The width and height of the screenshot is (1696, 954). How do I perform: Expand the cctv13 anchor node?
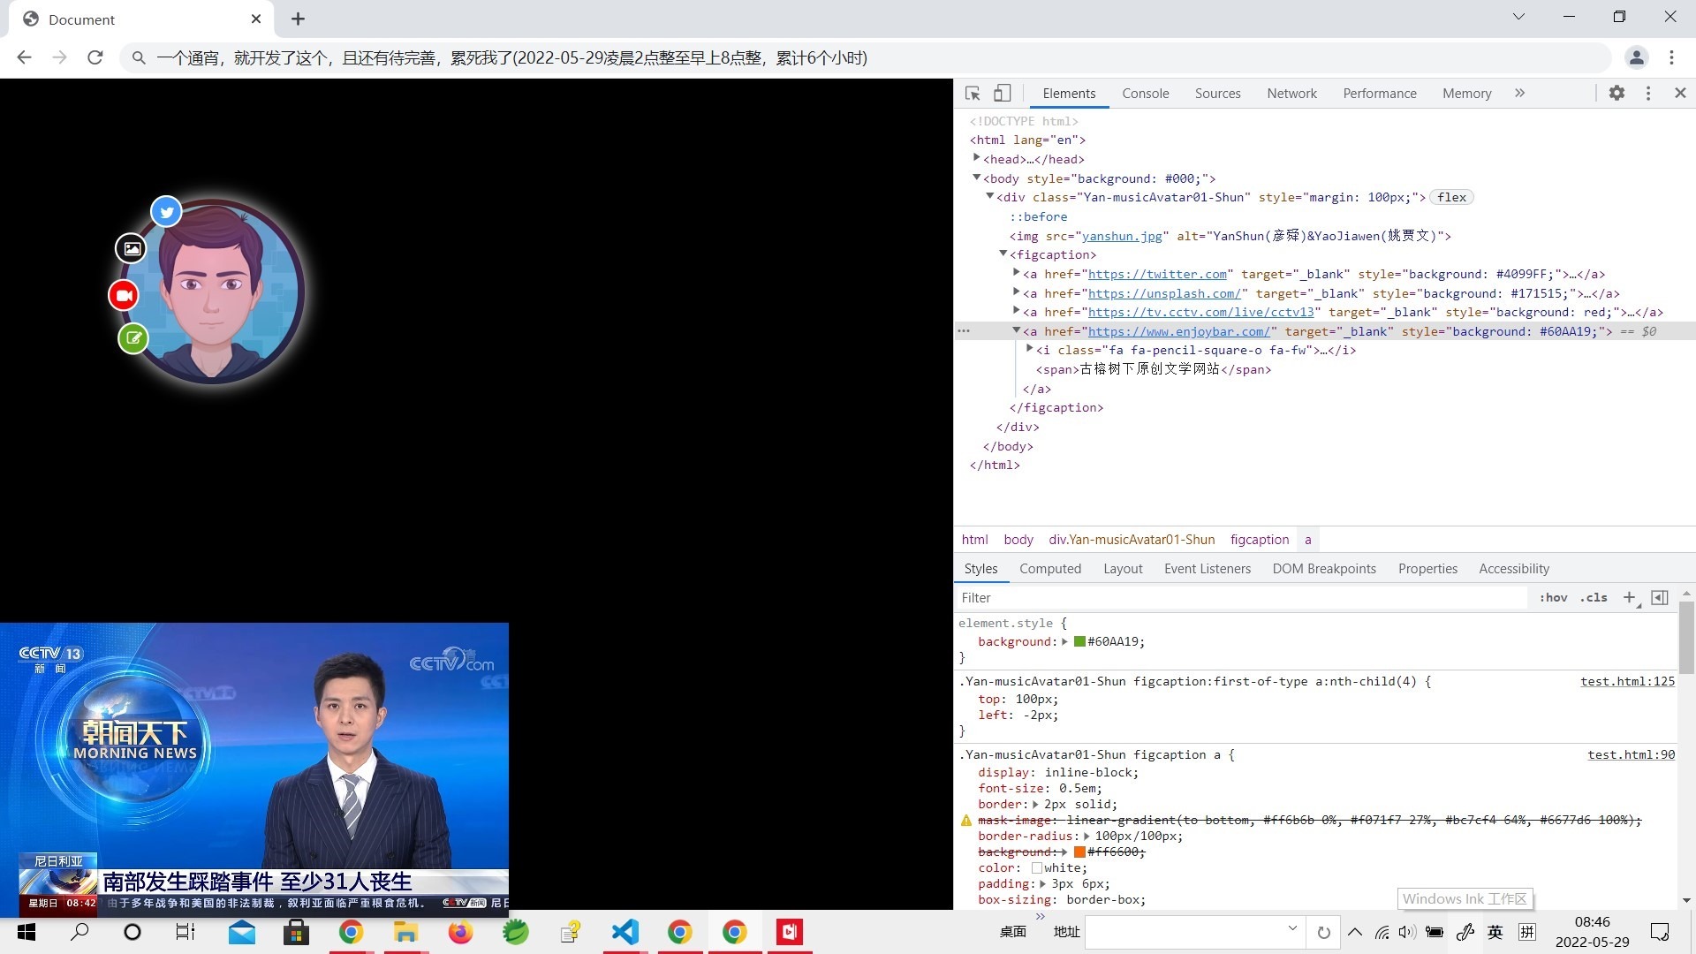pyautogui.click(x=1016, y=311)
